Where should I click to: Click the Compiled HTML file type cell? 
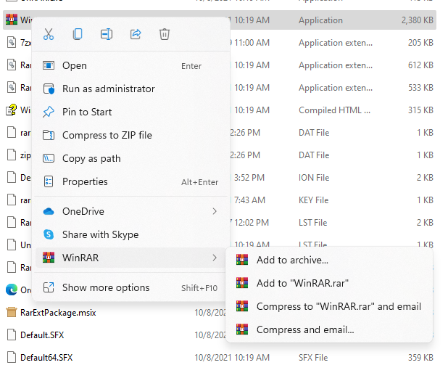point(334,110)
